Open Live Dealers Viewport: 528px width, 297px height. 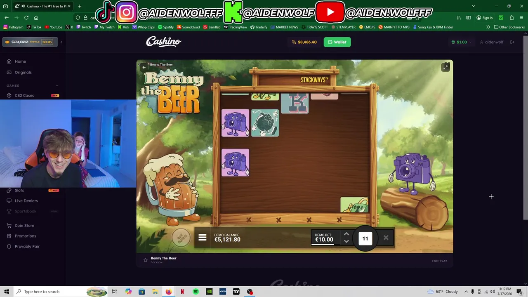point(26,201)
